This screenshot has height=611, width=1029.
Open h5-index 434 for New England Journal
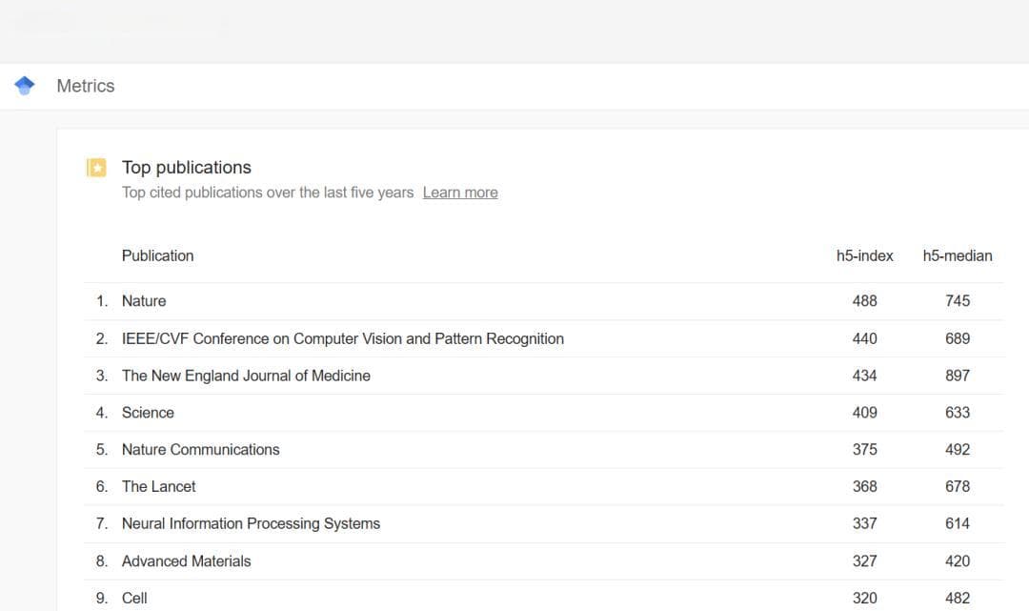pos(864,376)
